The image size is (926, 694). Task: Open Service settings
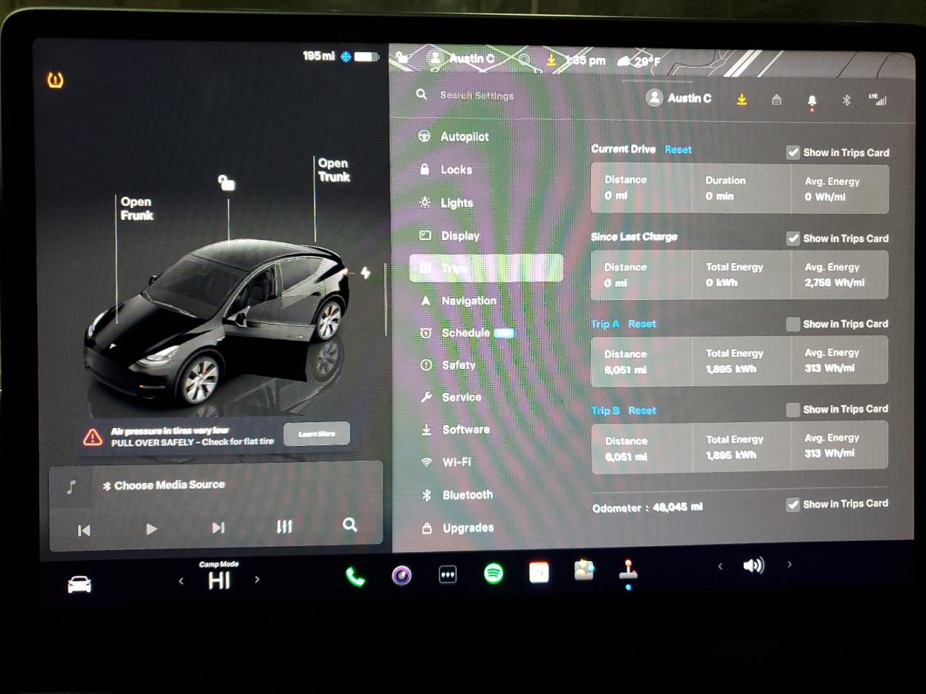pyautogui.click(x=451, y=397)
